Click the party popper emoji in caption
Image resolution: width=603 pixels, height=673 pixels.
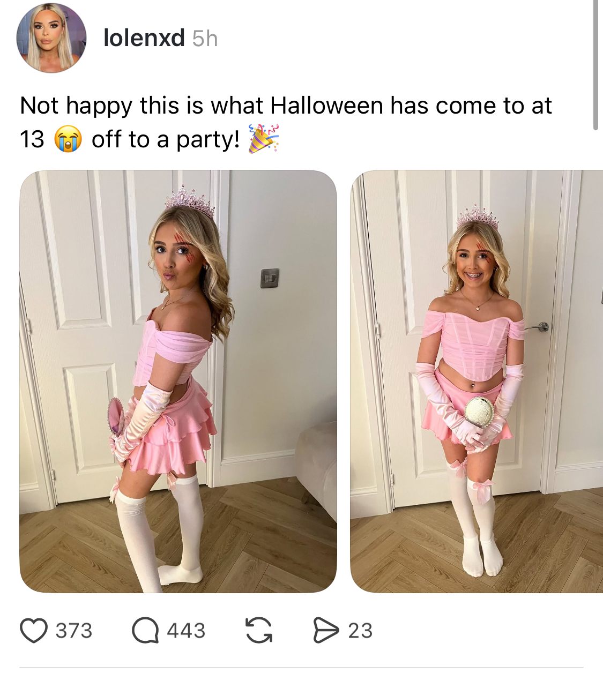tap(264, 139)
